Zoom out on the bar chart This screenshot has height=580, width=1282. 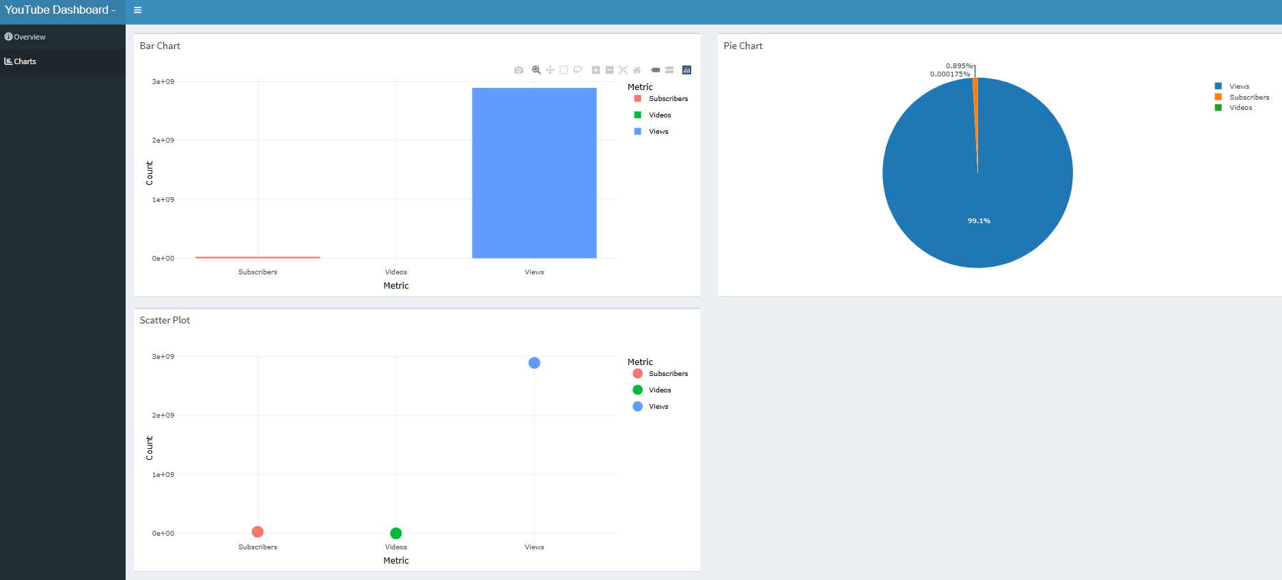pos(609,70)
